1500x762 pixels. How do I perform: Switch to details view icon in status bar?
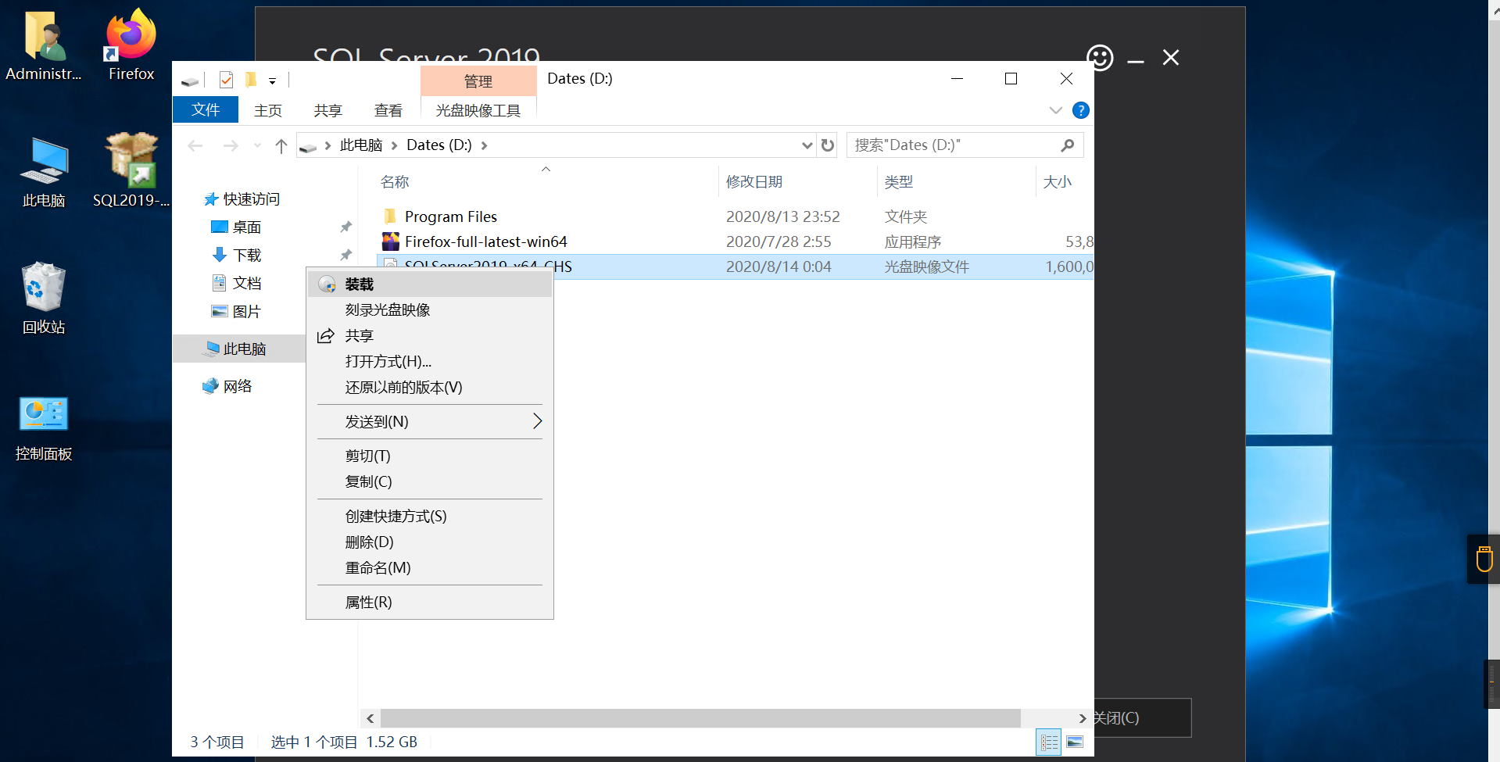1049,742
